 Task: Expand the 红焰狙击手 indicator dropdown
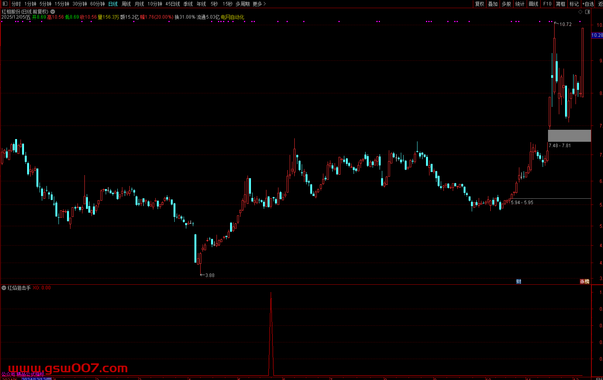point(4,288)
